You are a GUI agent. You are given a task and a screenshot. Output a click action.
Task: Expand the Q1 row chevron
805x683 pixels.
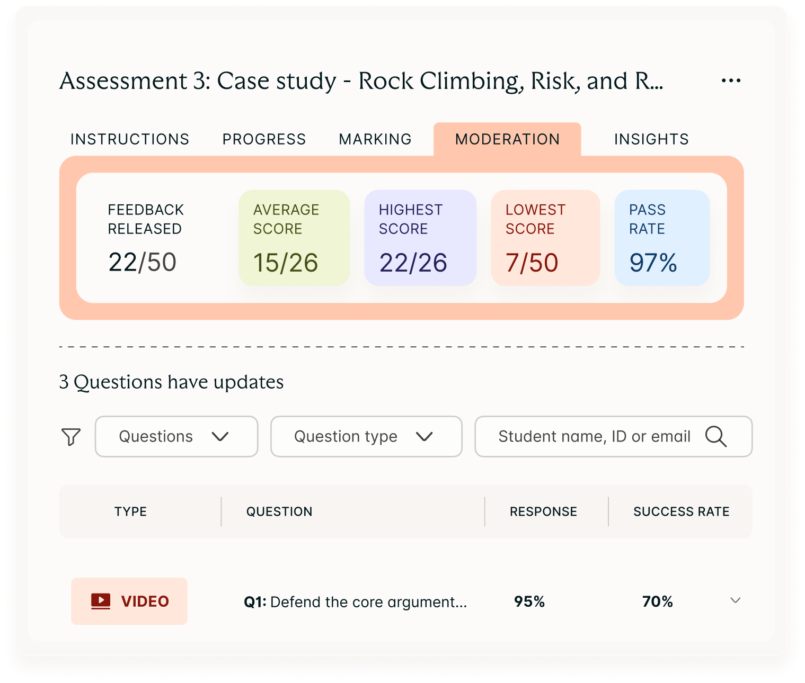735,600
